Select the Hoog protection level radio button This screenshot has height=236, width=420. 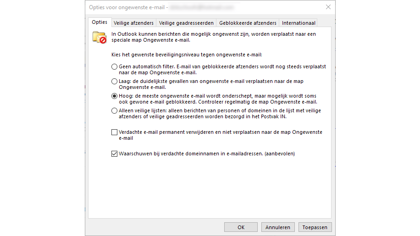tap(114, 96)
